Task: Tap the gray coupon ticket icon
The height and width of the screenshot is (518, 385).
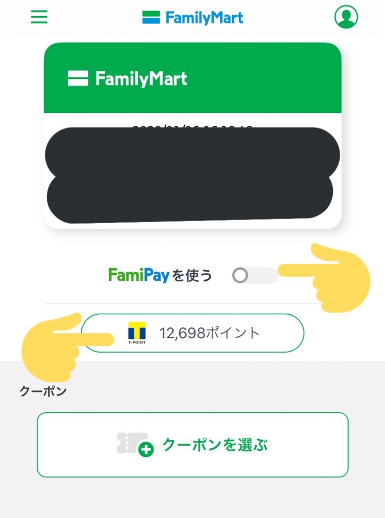Action: tap(132, 443)
